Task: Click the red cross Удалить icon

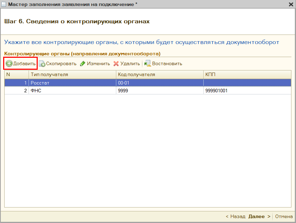Action: [116, 64]
